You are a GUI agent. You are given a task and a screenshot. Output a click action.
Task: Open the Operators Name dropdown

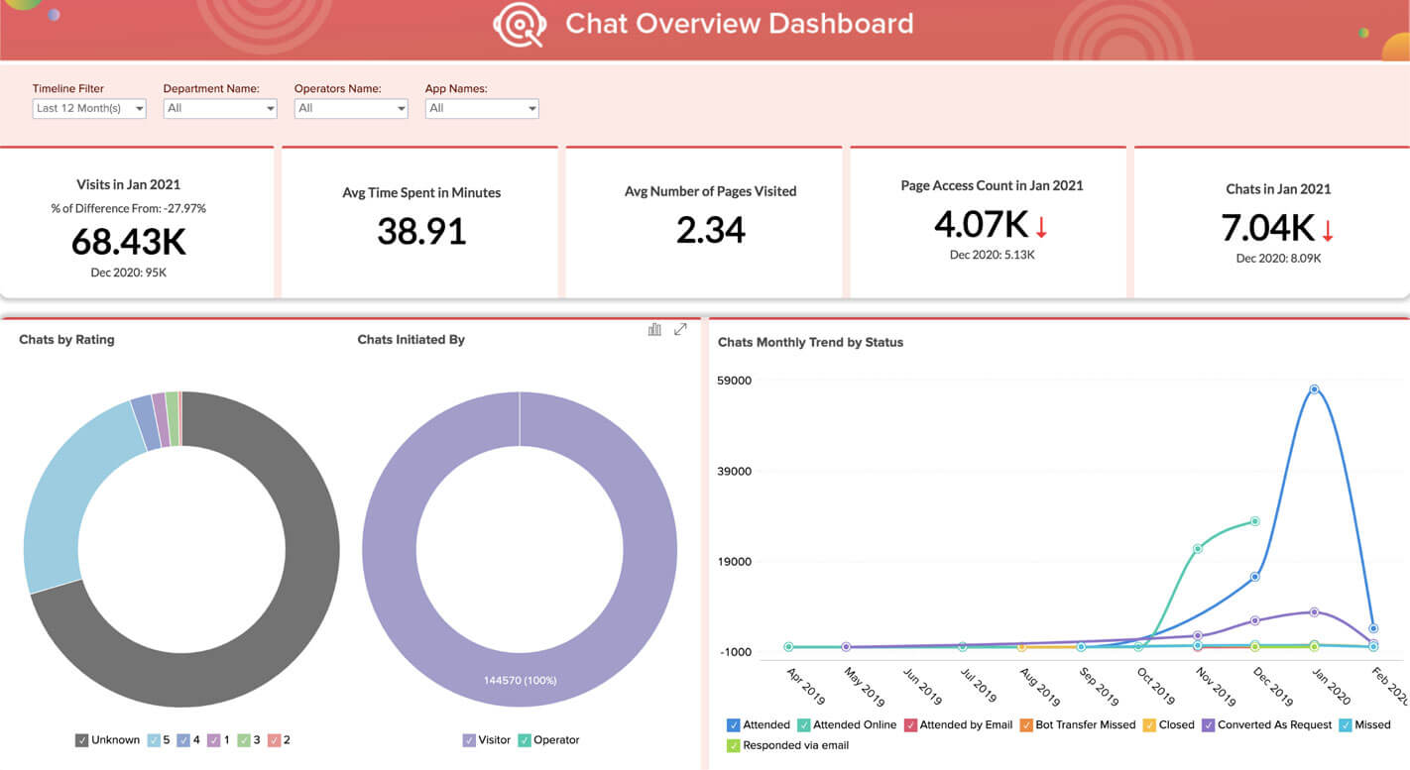(x=351, y=108)
